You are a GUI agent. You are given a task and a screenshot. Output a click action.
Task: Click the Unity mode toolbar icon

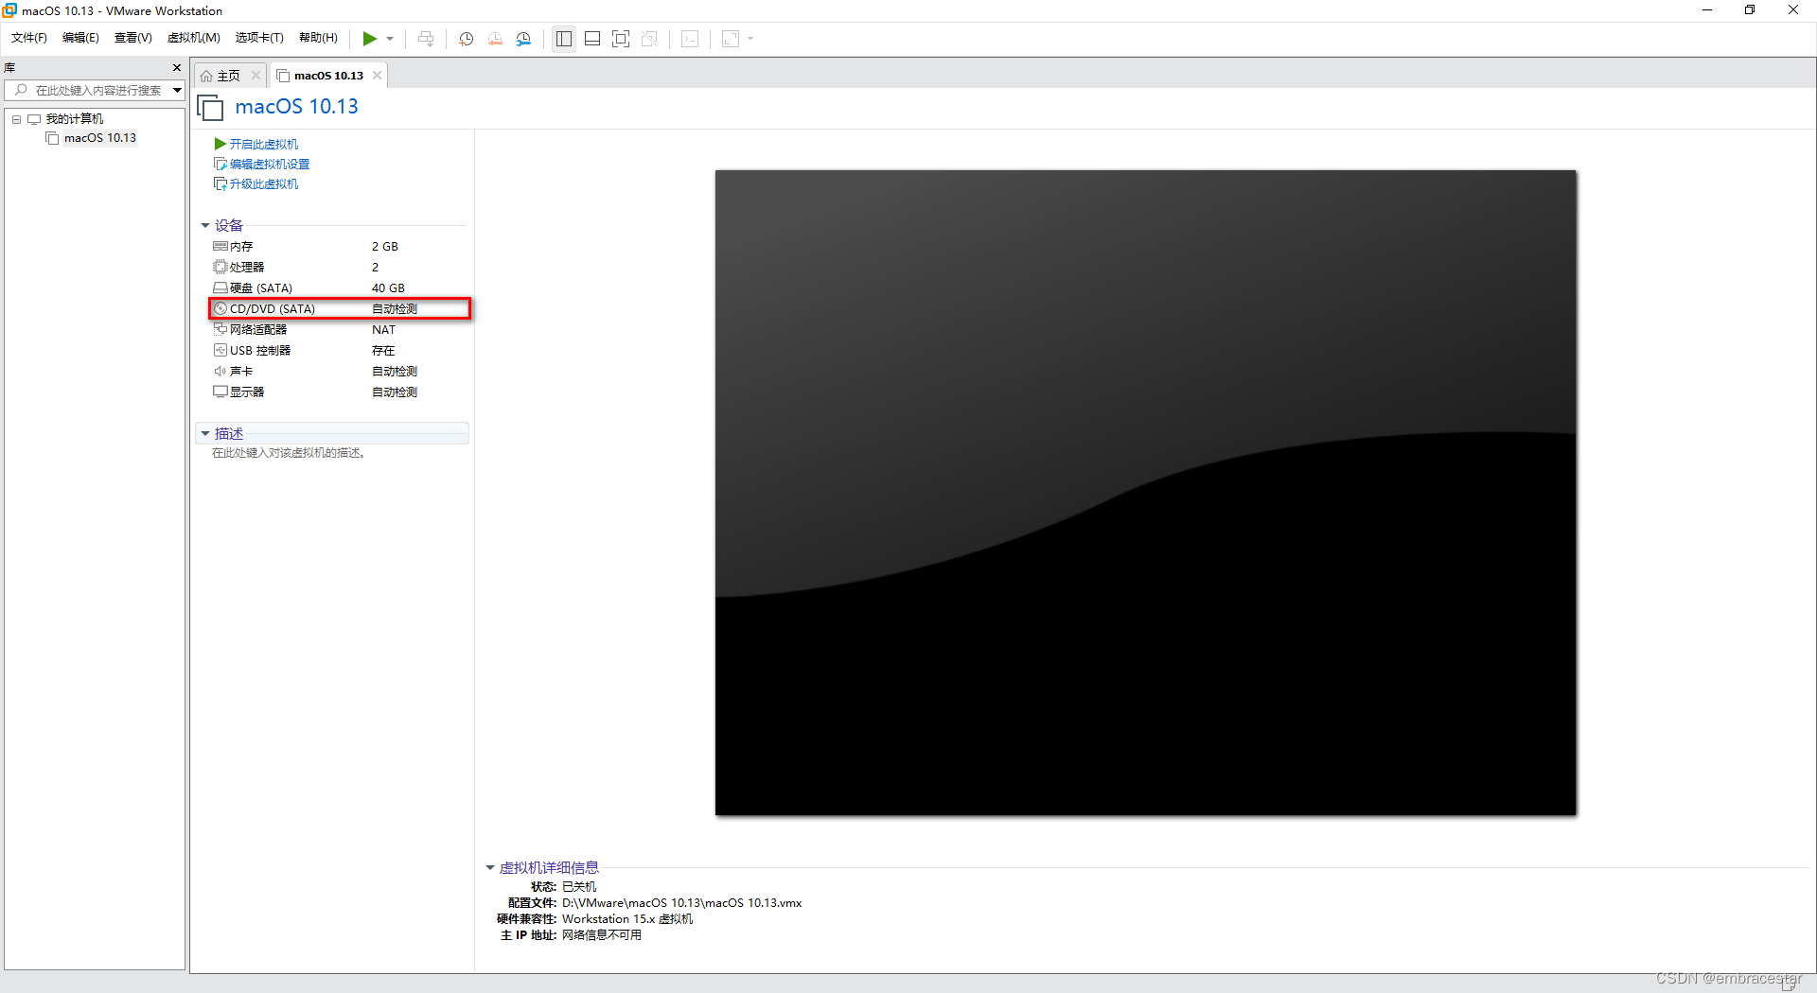(649, 39)
